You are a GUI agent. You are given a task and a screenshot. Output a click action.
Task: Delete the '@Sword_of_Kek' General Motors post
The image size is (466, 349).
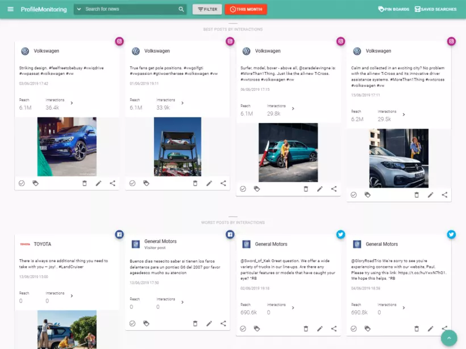point(306,329)
